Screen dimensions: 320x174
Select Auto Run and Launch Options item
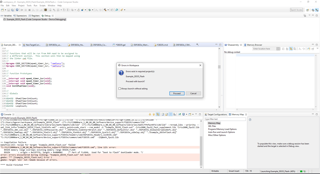click(221, 132)
